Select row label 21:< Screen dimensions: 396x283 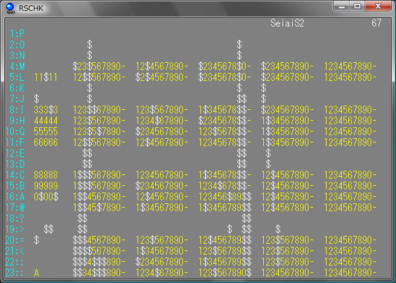(15, 250)
